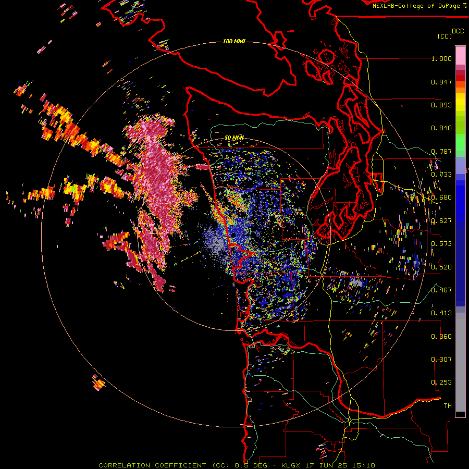Image resolution: width=469 pixels, height=469 pixels.
Task: Click the 0.520 value on color scale
Action: (x=441, y=267)
